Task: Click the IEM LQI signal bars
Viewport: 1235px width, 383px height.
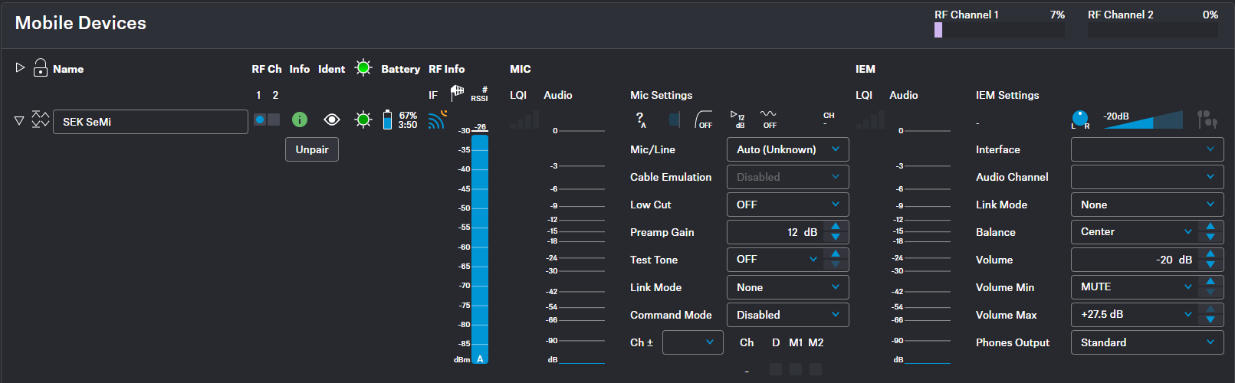Action: click(x=870, y=119)
